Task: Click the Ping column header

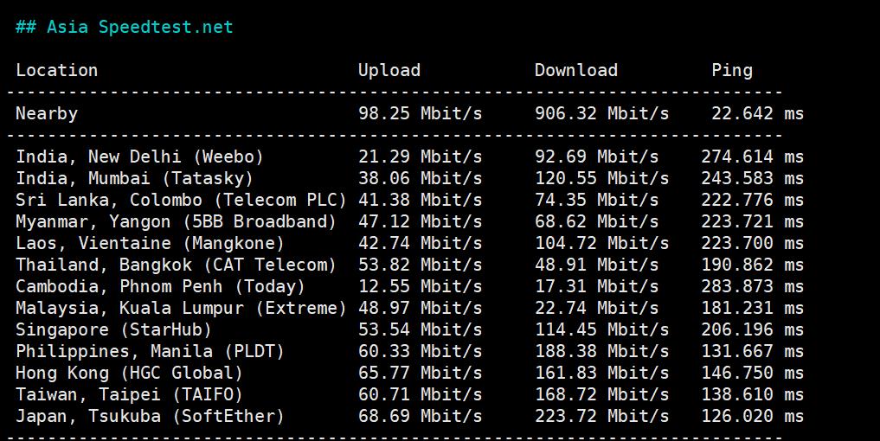Action: point(732,71)
